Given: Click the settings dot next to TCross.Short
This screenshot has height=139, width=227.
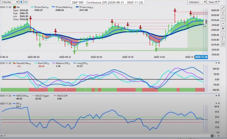Looking at the screenshot, I should pos(48,8).
